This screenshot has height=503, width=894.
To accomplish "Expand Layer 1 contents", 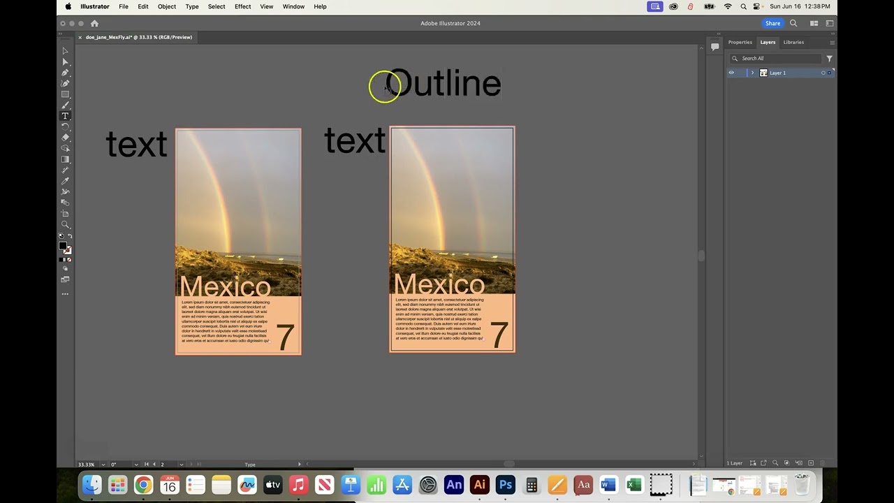I will click(752, 73).
